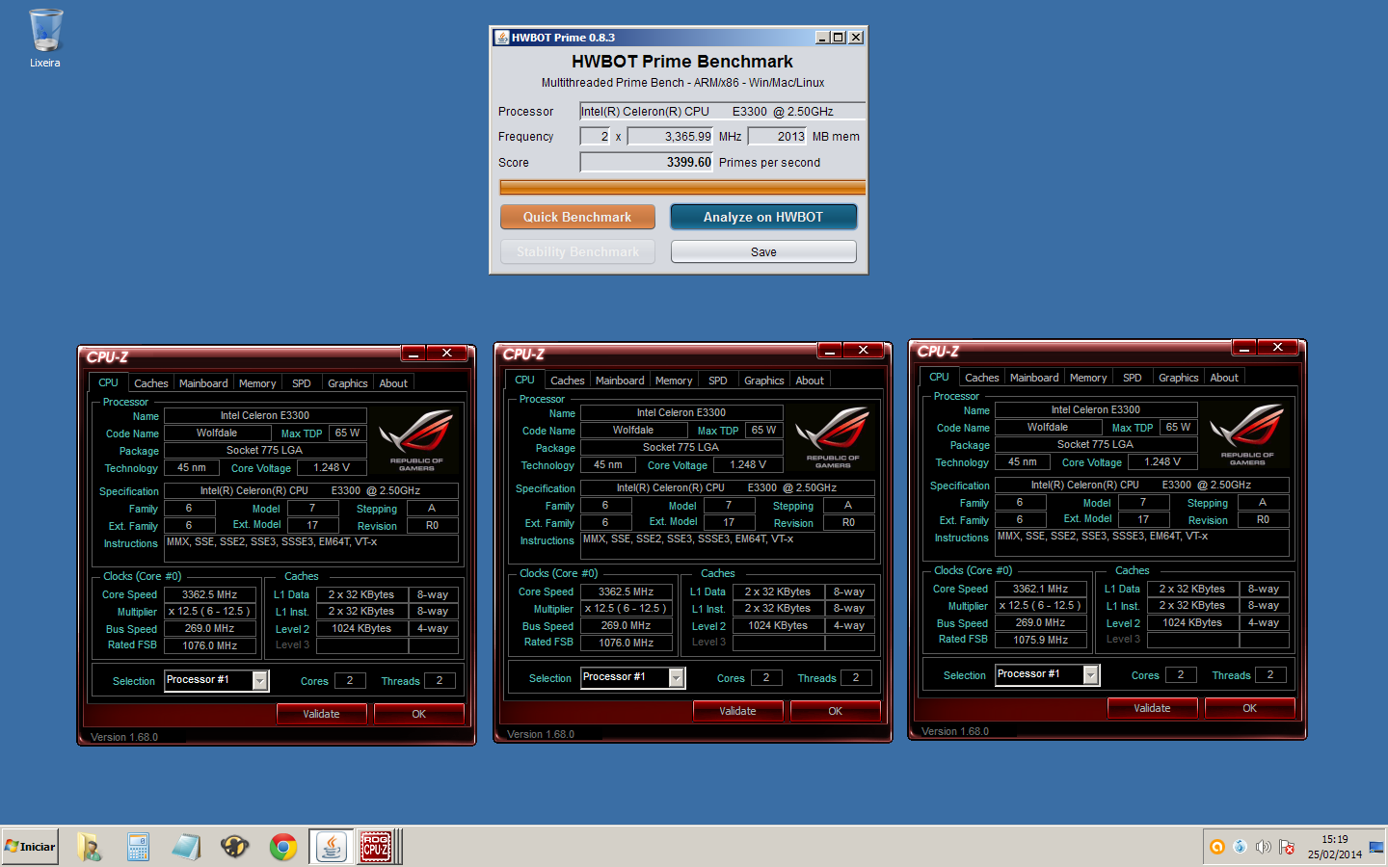This screenshot has width=1388, height=867.
Task: Click Core Speed 3362.1 MHz in right CPU-Z
Action: (x=1040, y=589)
